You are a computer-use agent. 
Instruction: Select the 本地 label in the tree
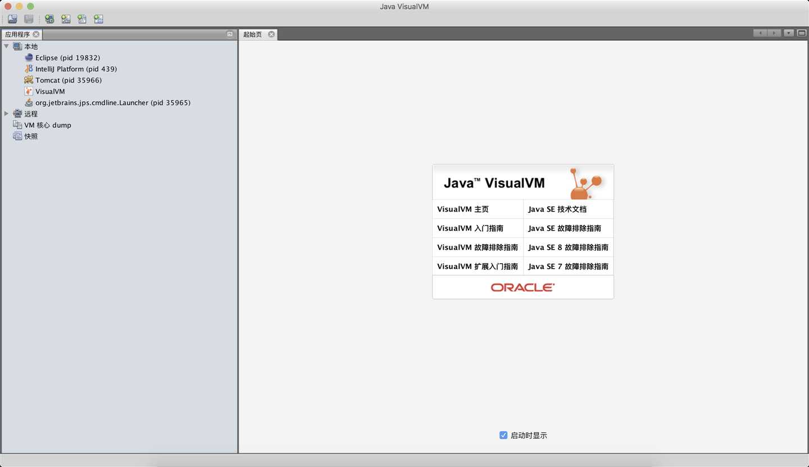click(31, 47)
